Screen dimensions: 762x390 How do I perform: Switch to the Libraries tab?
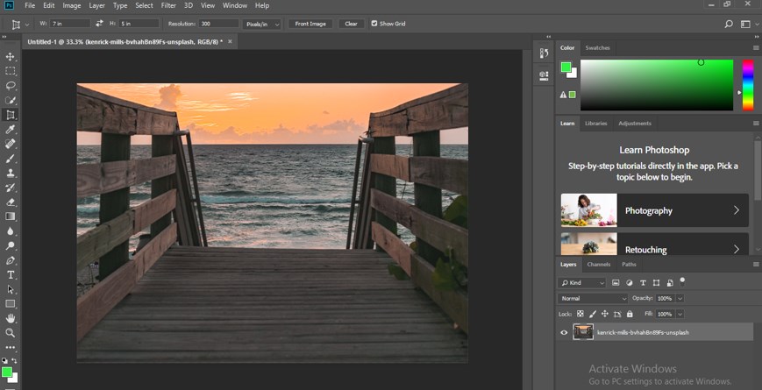tap(595, 124)
